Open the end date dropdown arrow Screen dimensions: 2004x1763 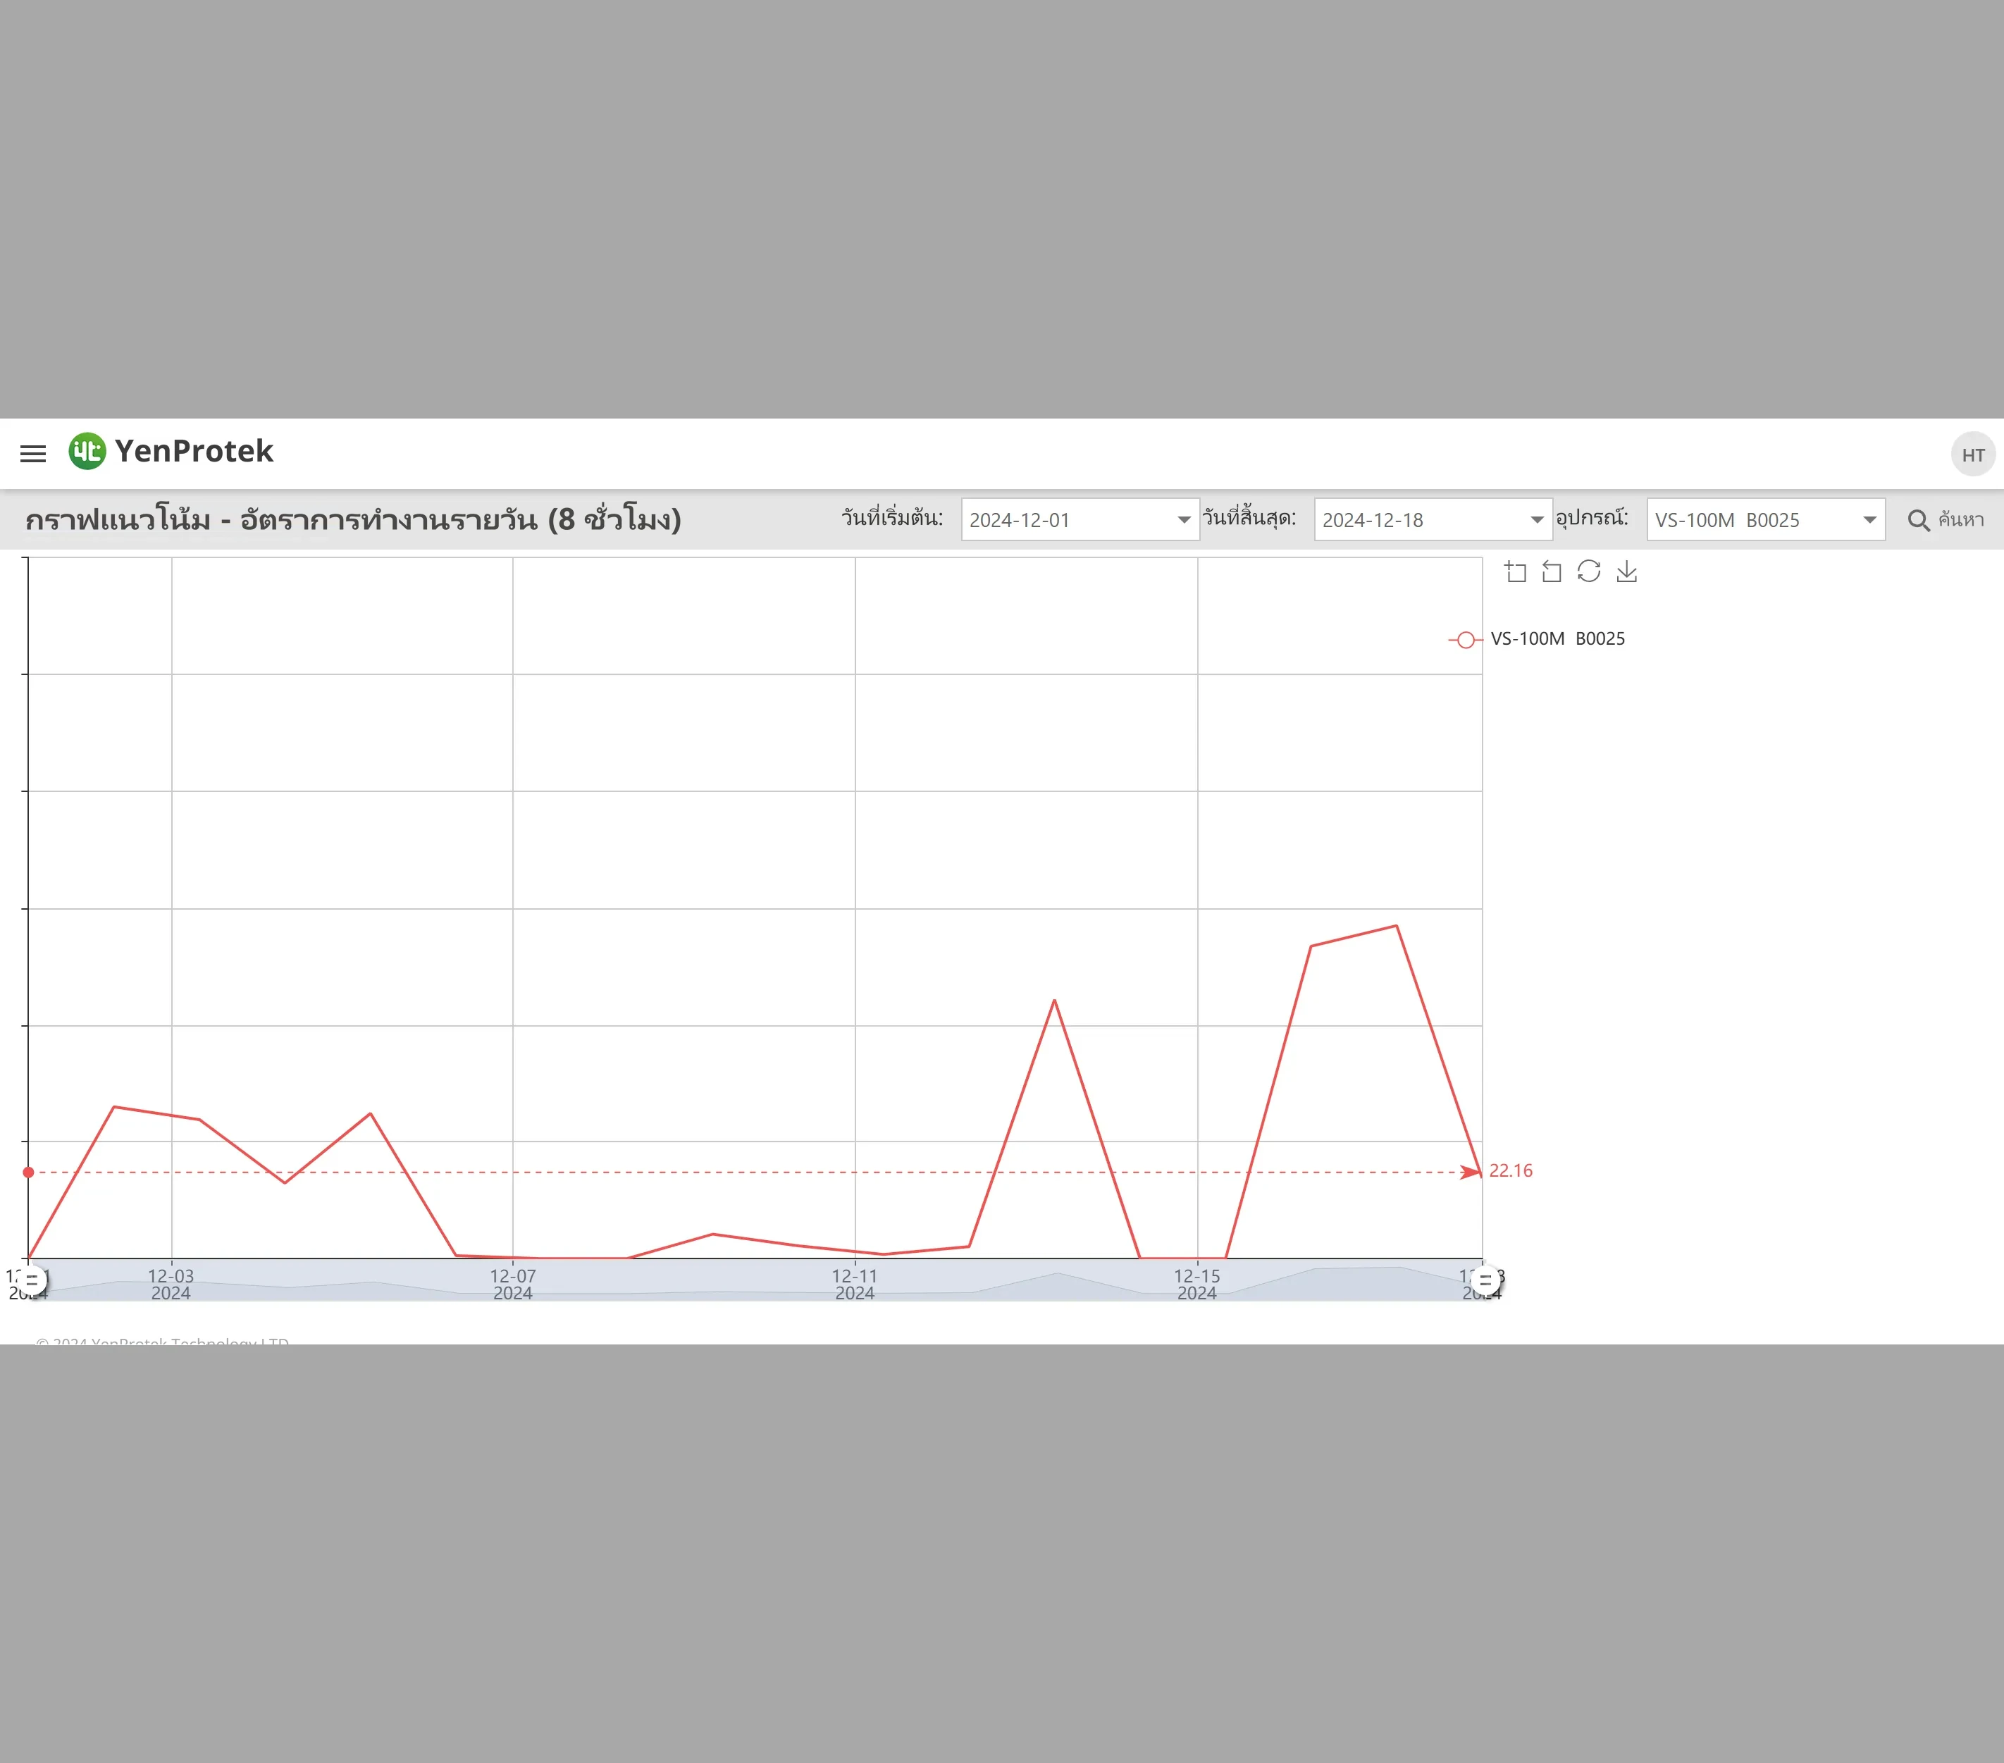click(1536, 520)
